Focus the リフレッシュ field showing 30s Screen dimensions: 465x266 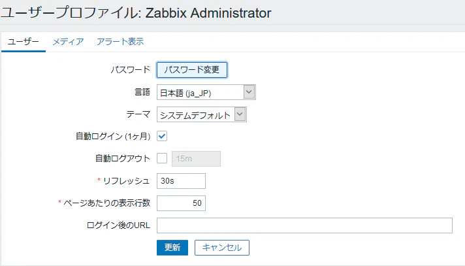tap(181, 181)
